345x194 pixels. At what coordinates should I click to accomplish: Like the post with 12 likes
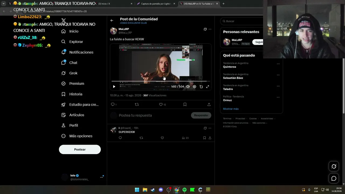click(162, 105)
